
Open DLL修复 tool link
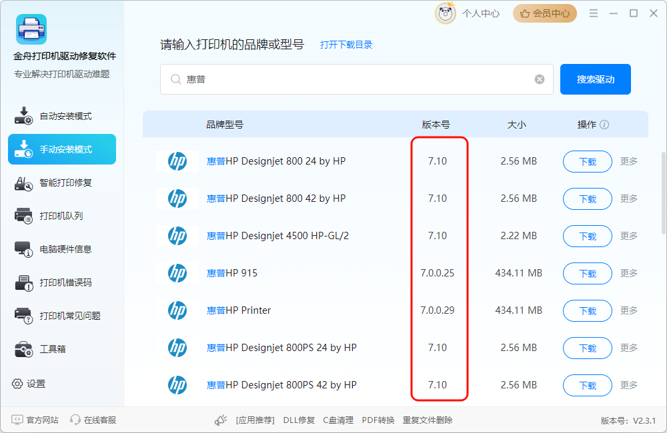click(x=299, y=420)
